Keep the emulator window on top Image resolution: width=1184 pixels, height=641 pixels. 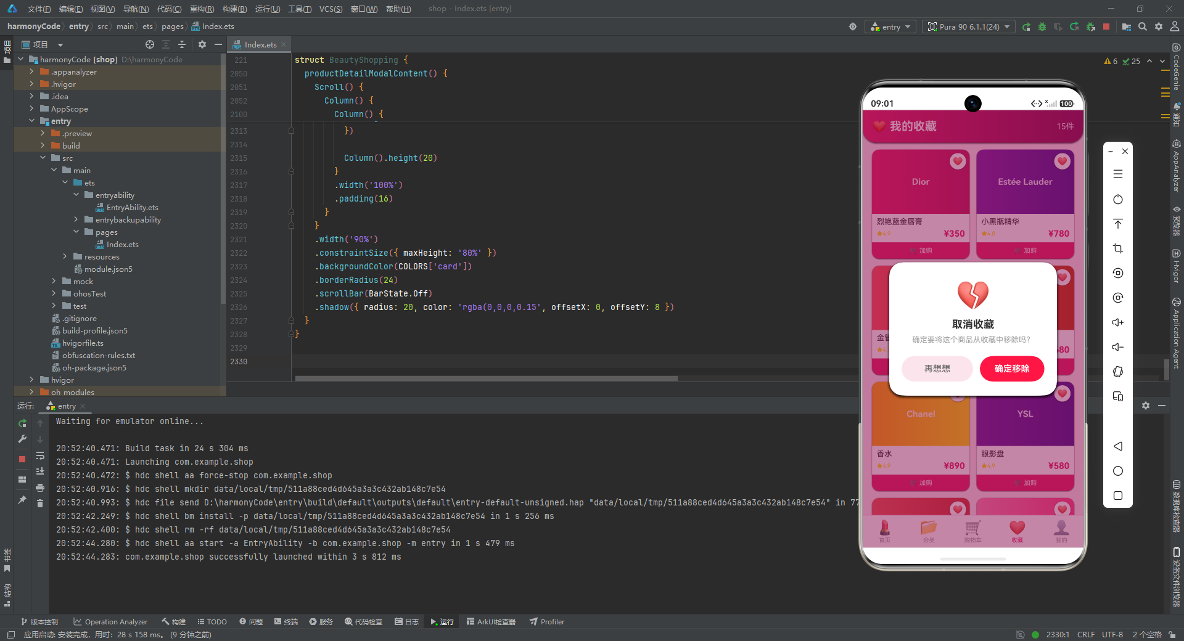[x=1118, y=224]
